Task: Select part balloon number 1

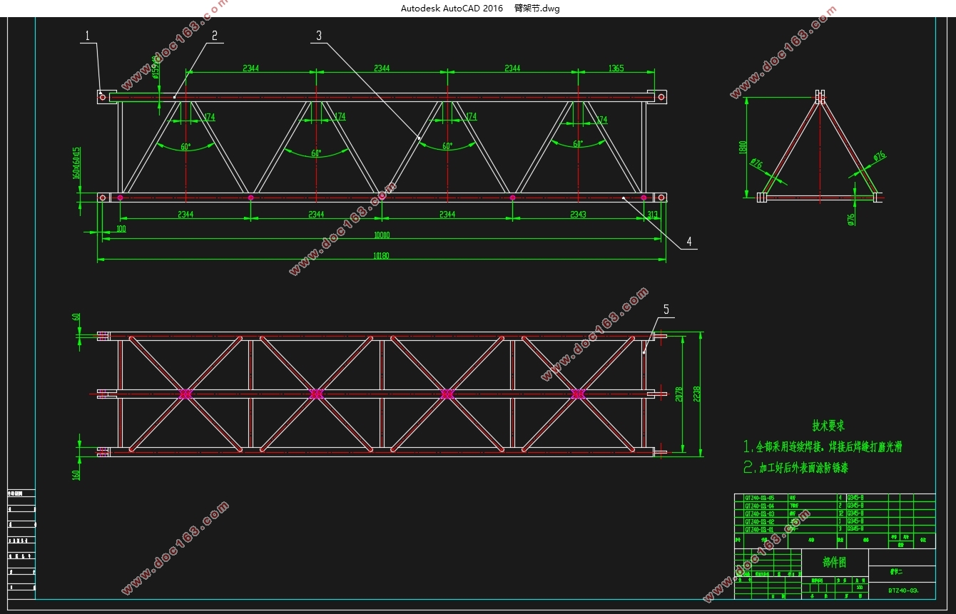Action: pyautogui.click(x=87, y=36)
